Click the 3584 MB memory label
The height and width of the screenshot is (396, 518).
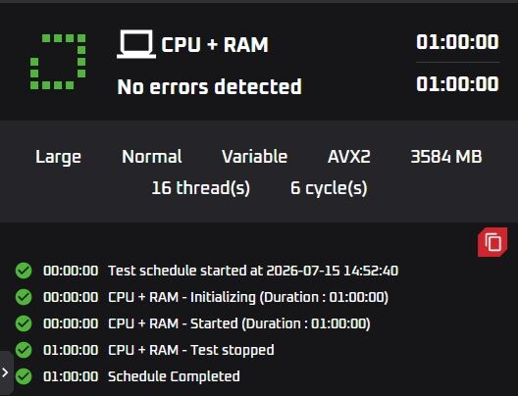[x=446, y=157]
